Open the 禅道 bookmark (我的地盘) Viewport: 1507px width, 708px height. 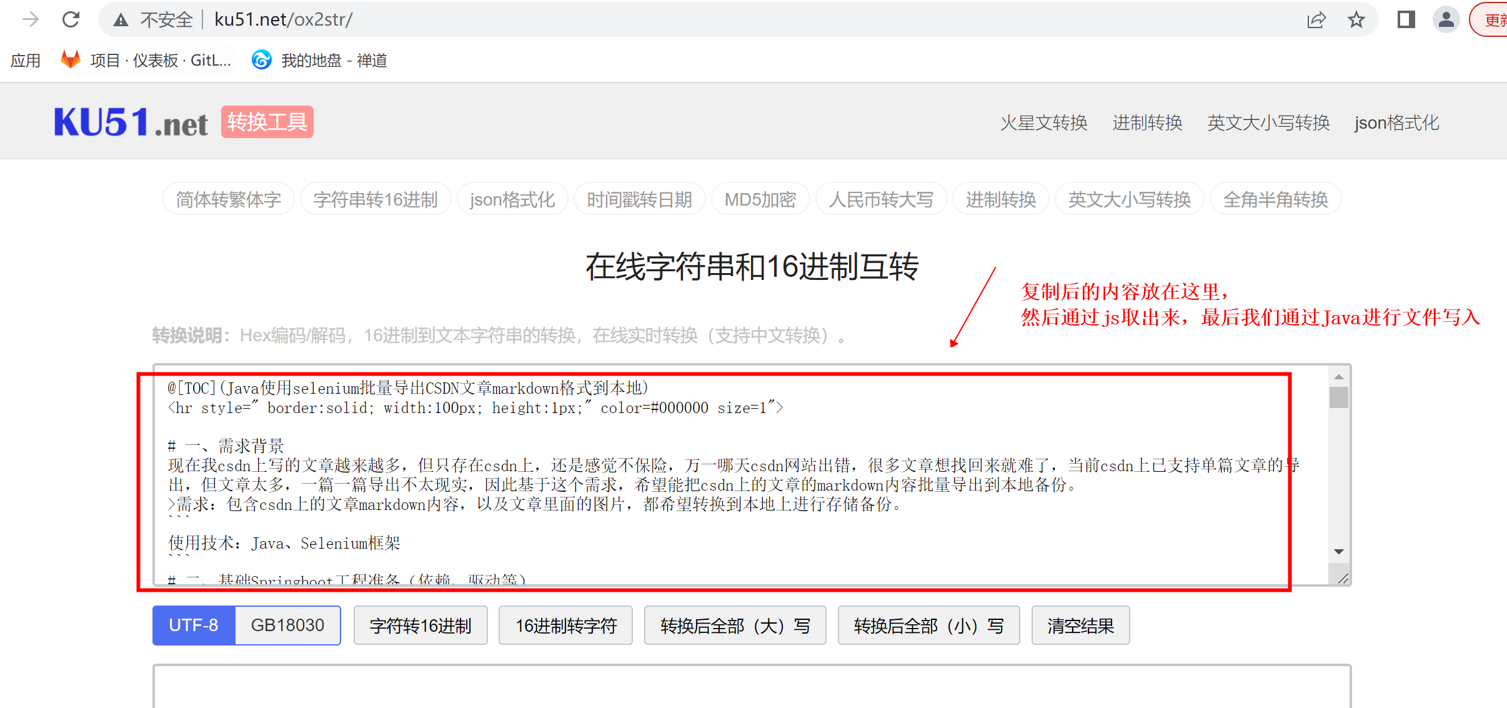click(319, 60)
